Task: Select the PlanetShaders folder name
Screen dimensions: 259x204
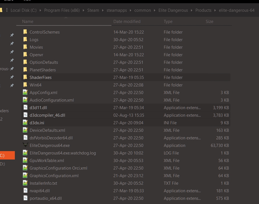Action: click(x=43, y=70)
